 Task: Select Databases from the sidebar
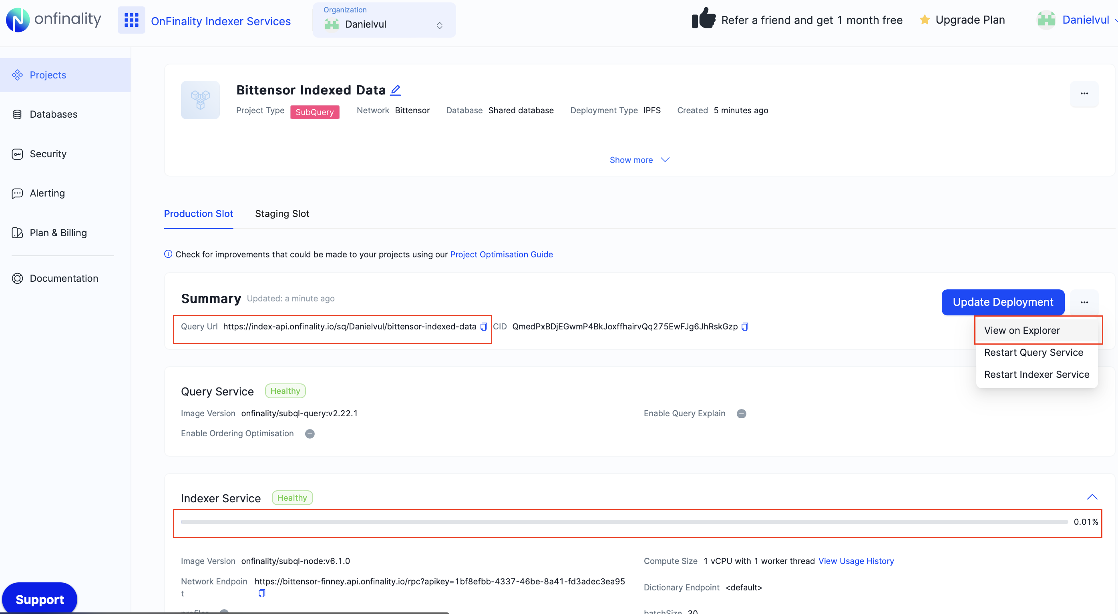tap(53, 114)
